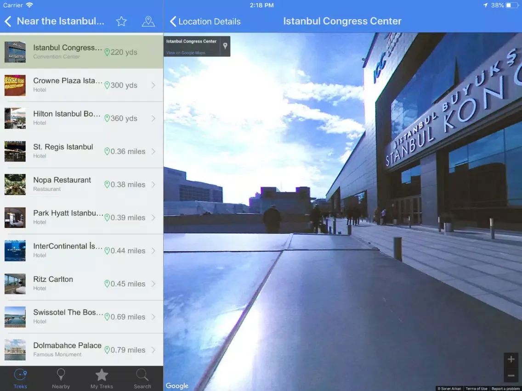Screen dimensions: 522x391
Task: Zoom out the Street View with minus
Action: (x=511, y=376)
